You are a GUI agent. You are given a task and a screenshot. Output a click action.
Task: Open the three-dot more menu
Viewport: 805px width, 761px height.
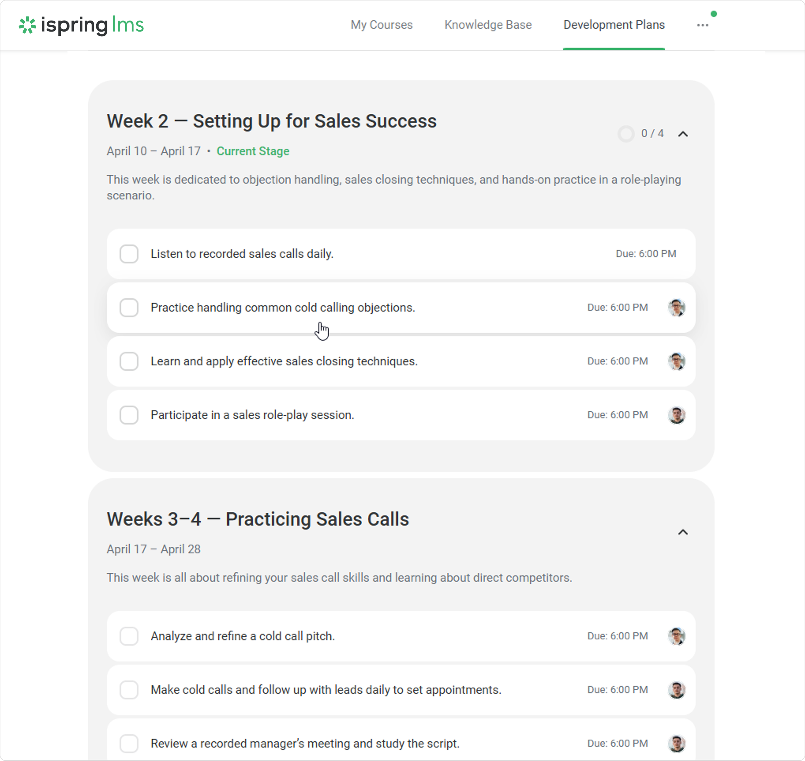pyautogui.click(x=702, y=25)
